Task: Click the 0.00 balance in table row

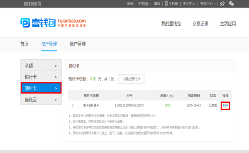Action: [x=168, y=105]
